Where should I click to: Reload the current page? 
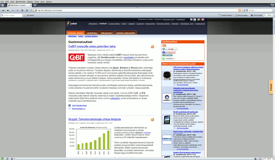(22, 10)
